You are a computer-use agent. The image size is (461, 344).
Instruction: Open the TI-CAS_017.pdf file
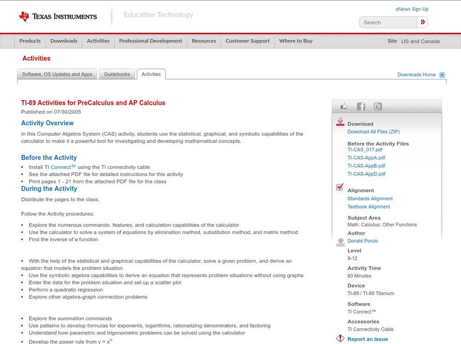pyautogui.click(x=365, y=150)
